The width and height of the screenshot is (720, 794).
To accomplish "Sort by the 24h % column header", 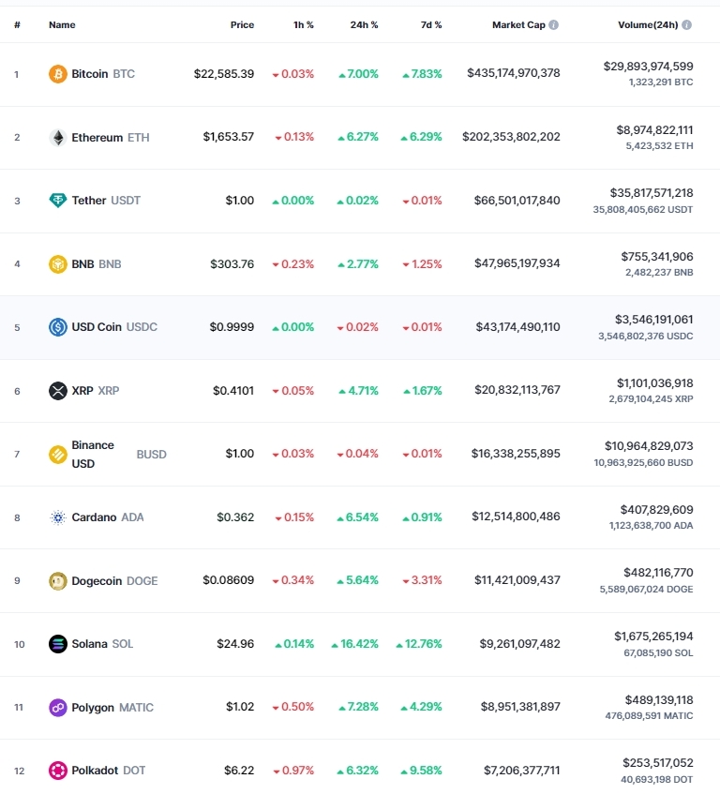I will 364,24.
